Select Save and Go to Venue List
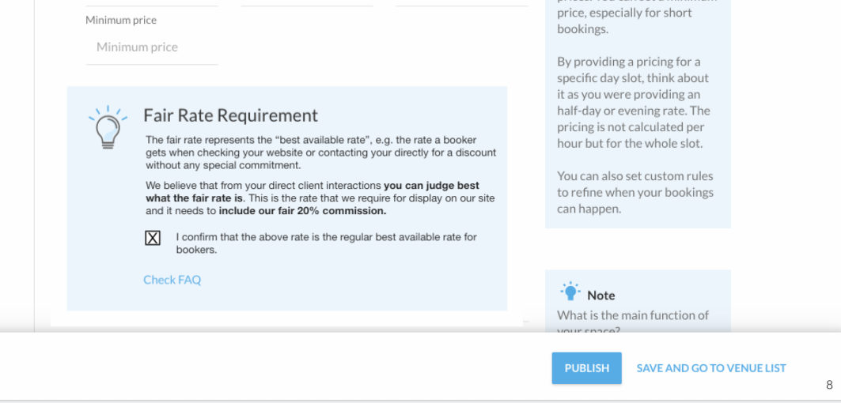841x403 pixels. (x=711, y=368)
